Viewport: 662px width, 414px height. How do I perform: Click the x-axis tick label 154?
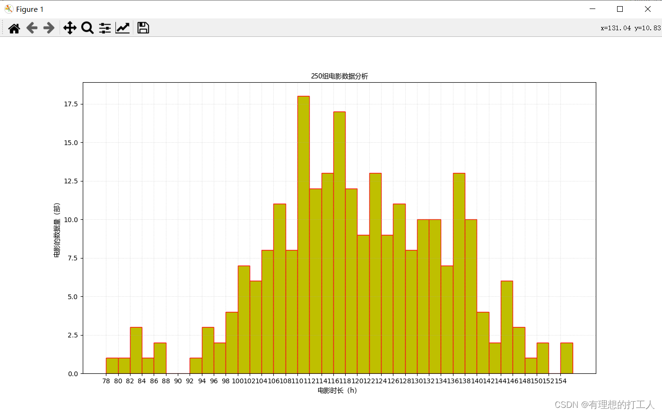[561, 381]
